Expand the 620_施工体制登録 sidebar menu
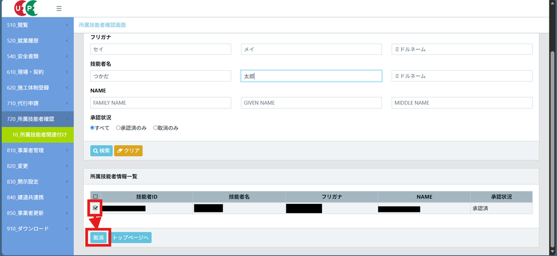The height and width of the screenshot is (256, 557). point(37,88)
